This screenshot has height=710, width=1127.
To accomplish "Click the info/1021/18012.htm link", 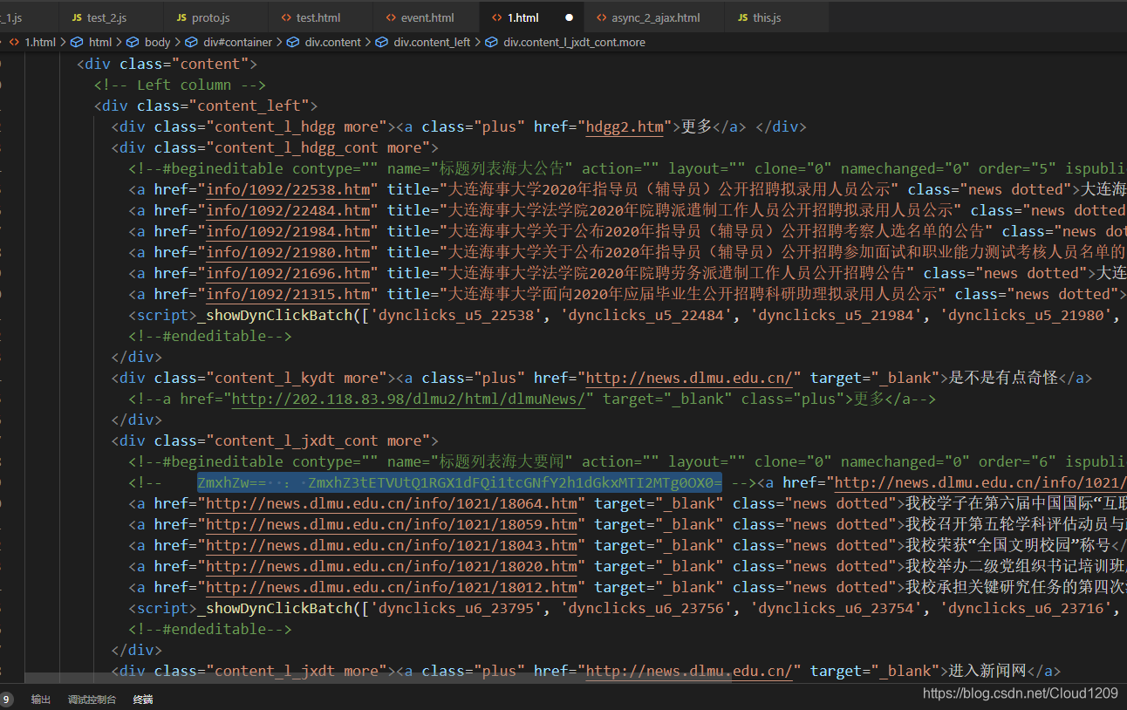I will (392, 588).
